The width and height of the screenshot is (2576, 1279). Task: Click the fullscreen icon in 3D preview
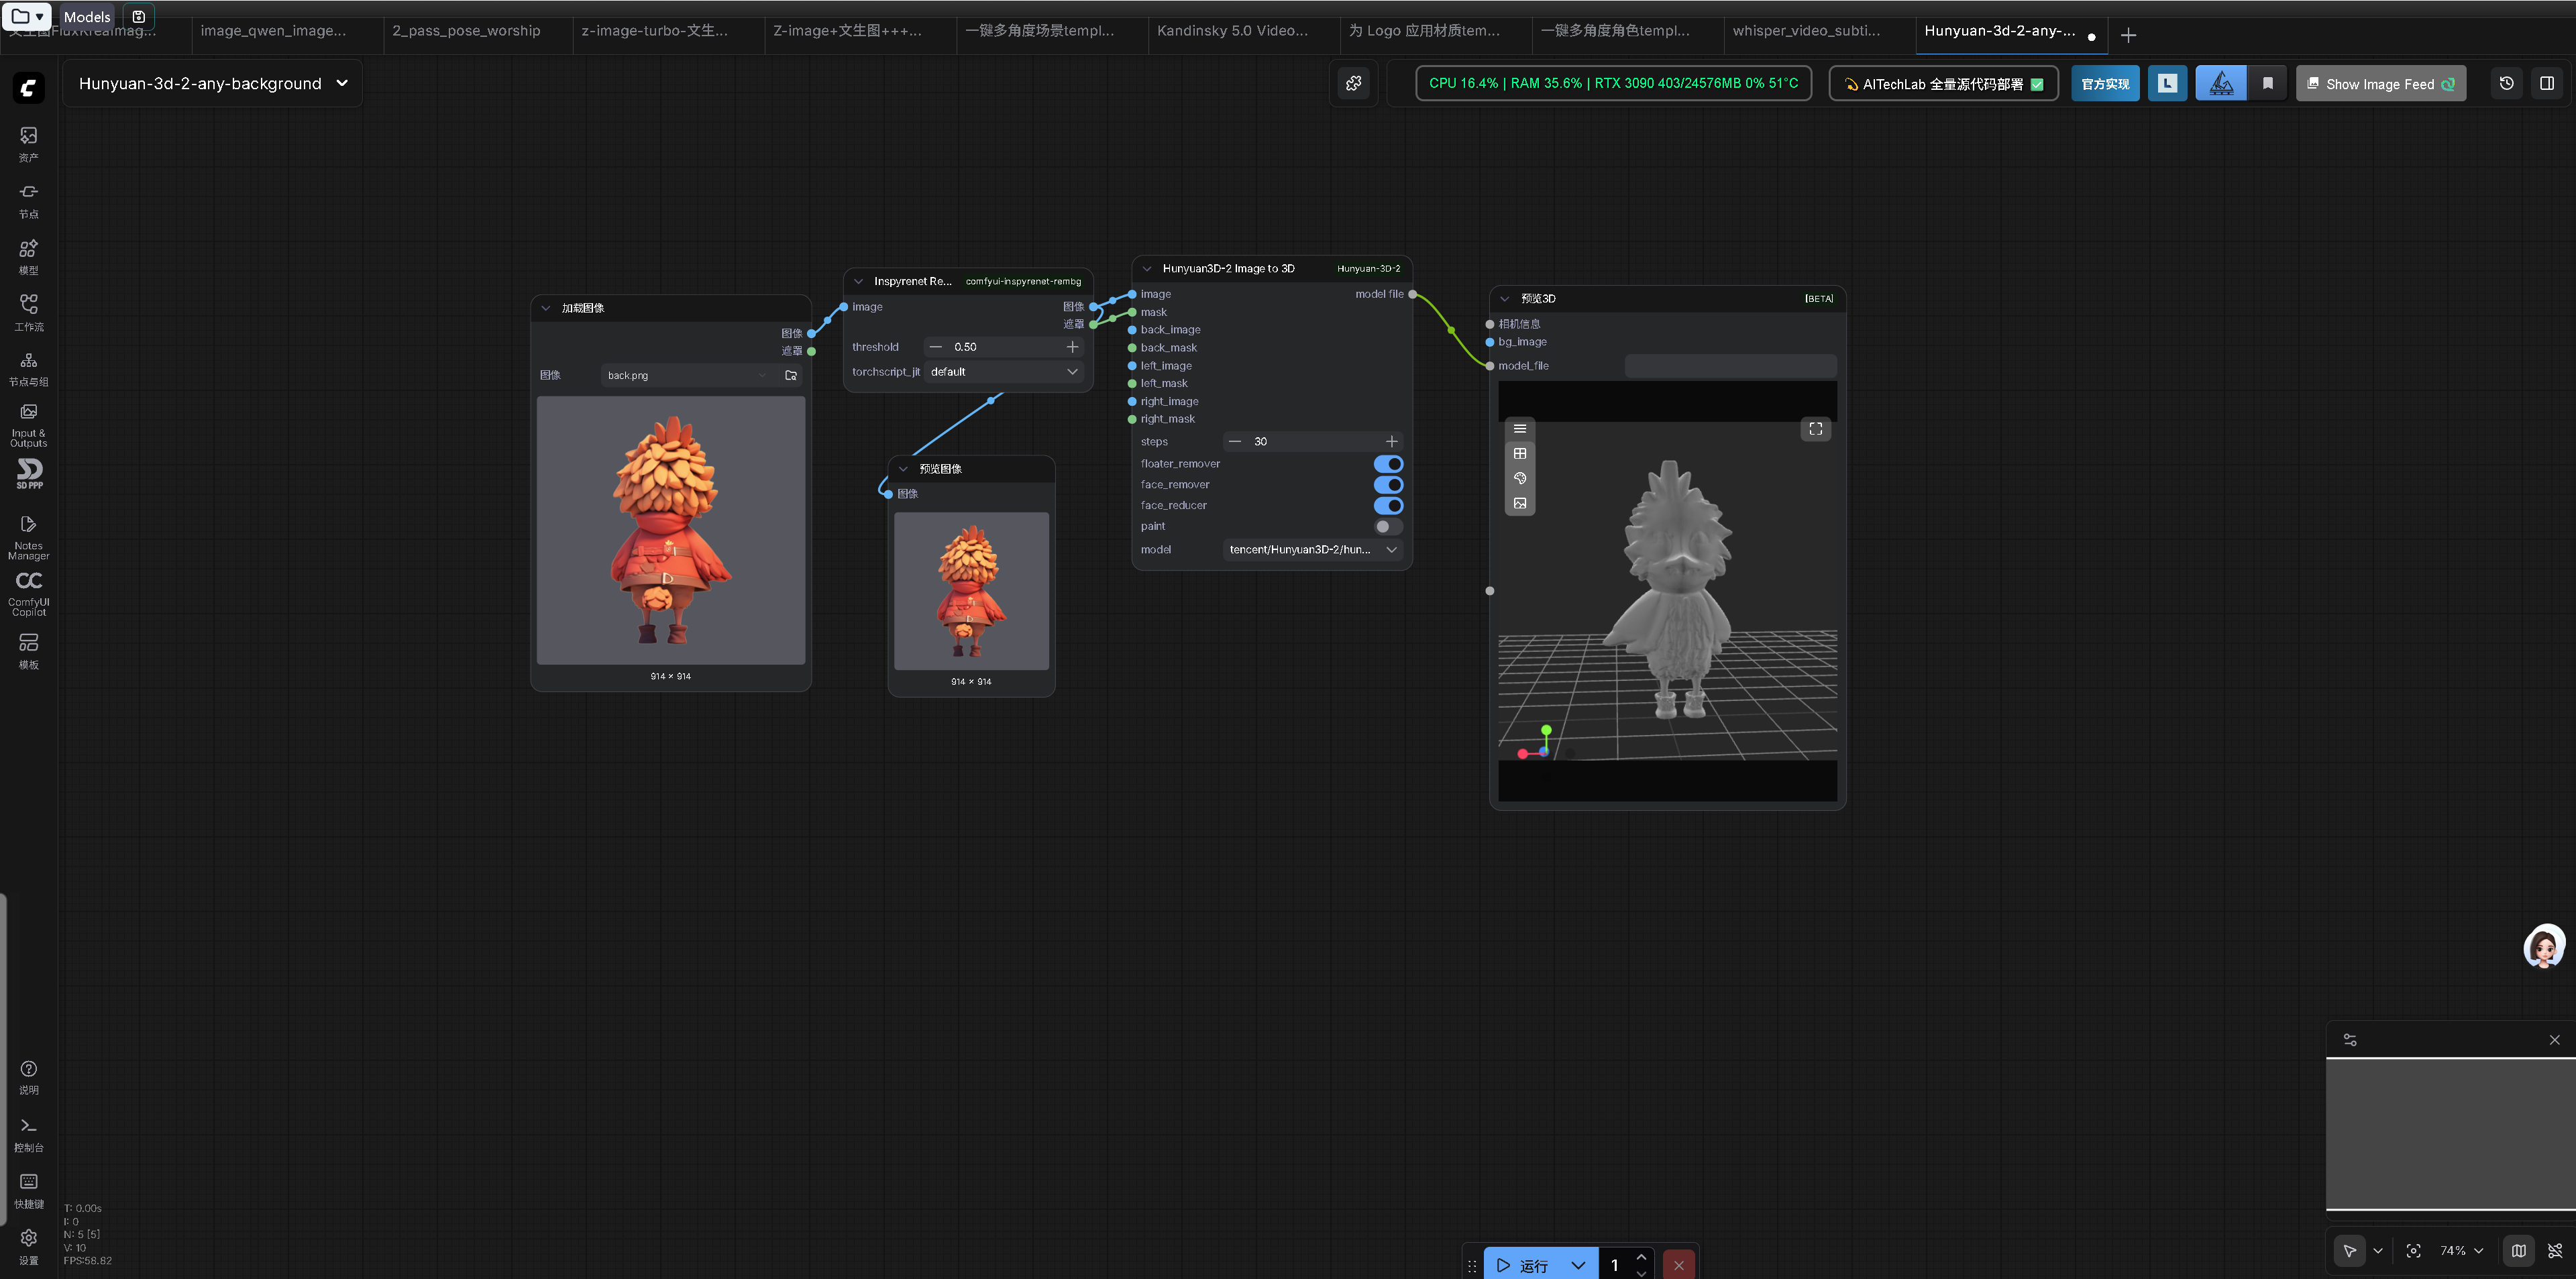click(1815, 429)
